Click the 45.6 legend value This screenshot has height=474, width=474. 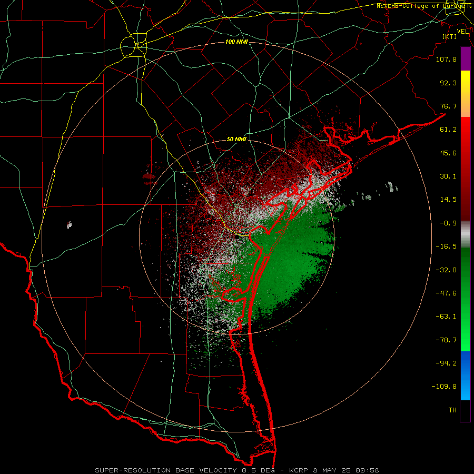pyautogui.click(x=448, y=153)
